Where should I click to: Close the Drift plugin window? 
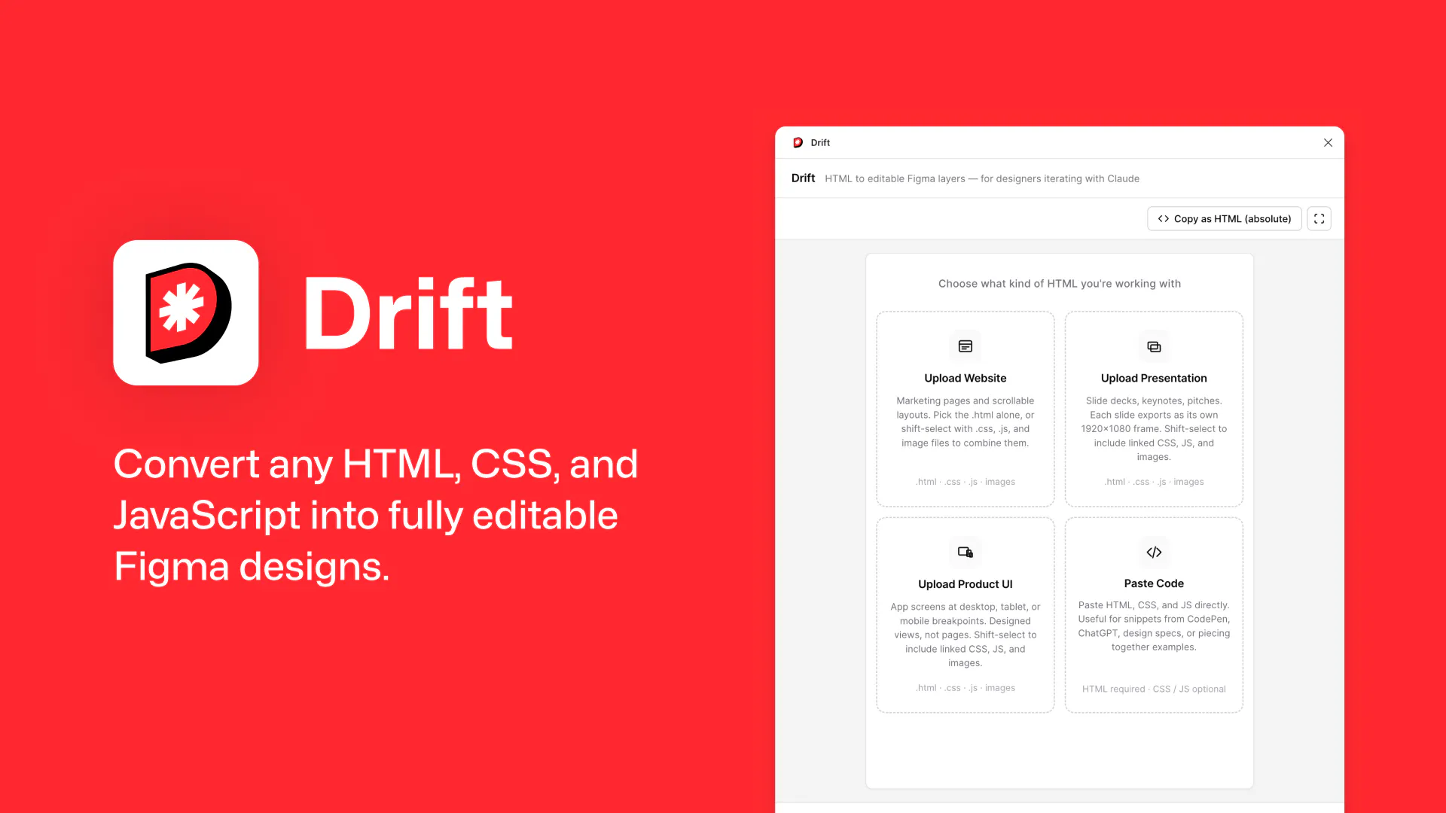click(x=1328, y=142)
